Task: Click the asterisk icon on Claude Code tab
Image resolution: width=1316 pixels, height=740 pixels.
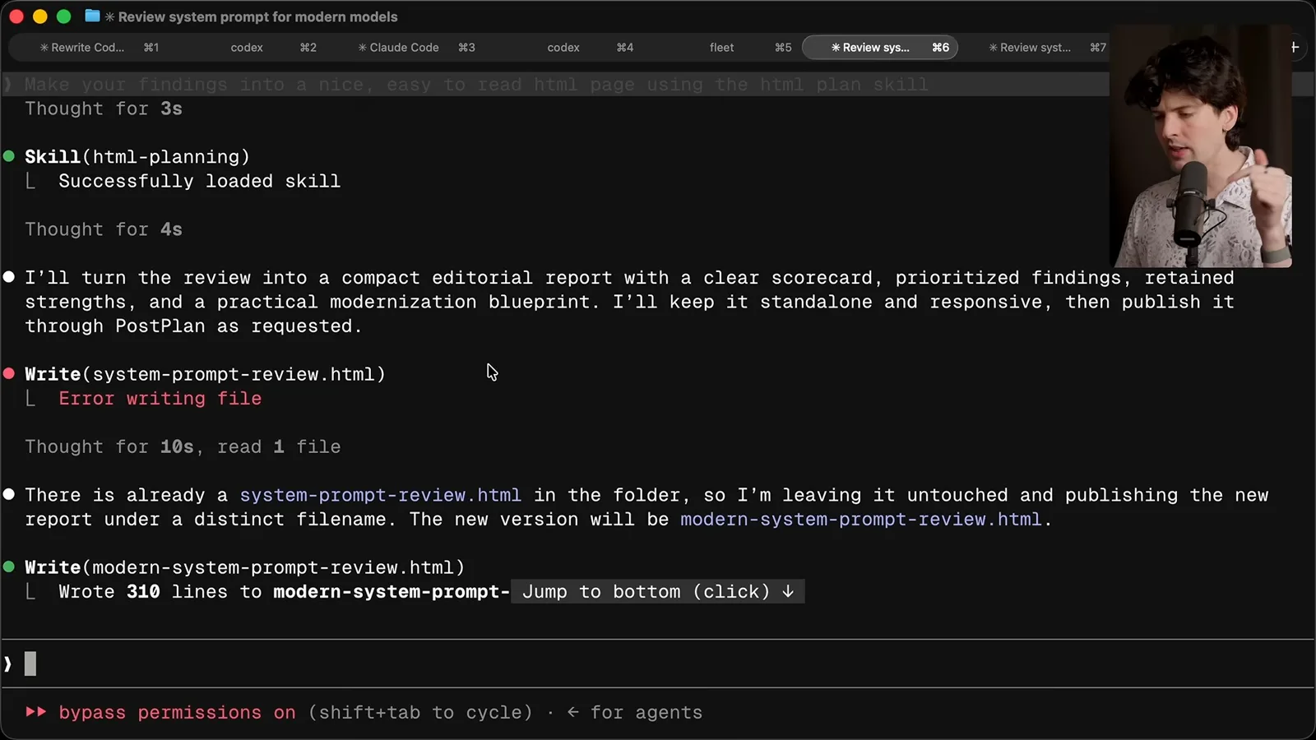Action: tap(362, 48)
